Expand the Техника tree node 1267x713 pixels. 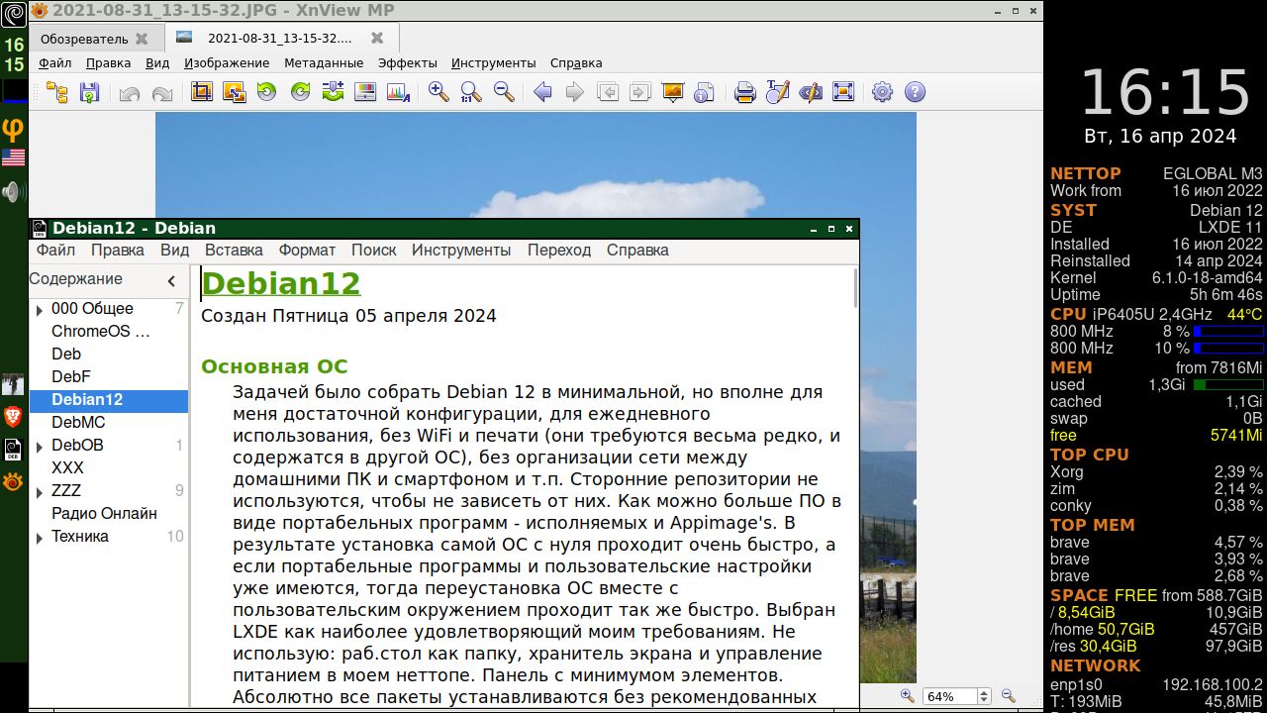pyautogui.click(x=40, y=538)
